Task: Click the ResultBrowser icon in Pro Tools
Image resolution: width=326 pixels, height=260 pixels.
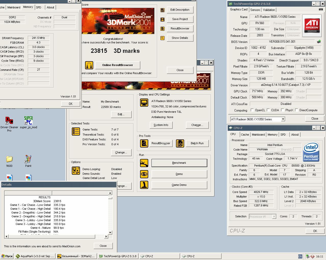Action: coord(144,143)
